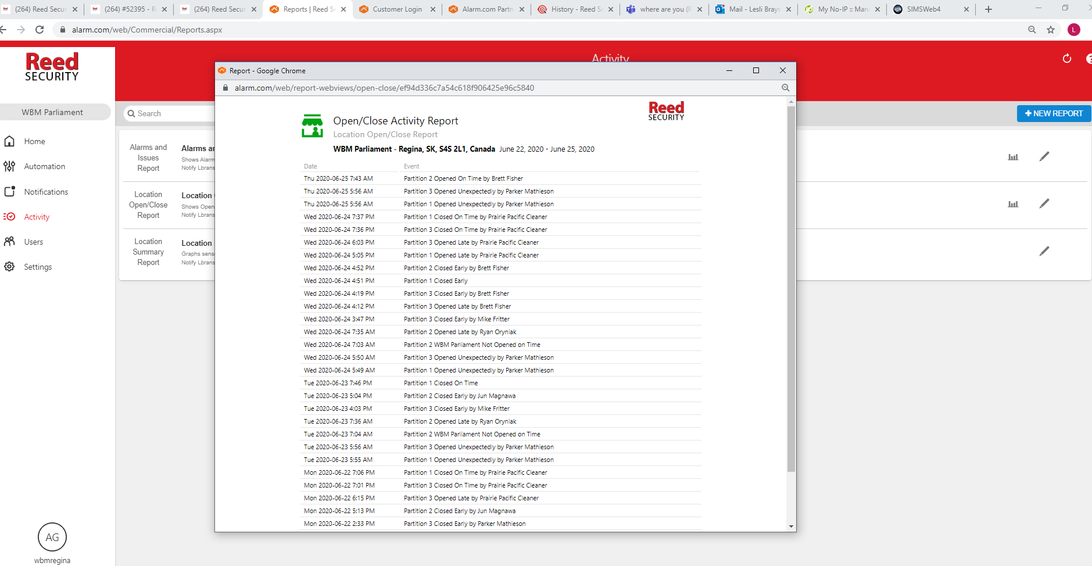
Task: Edit the Location Summary Report
Action: point(1044,251)
